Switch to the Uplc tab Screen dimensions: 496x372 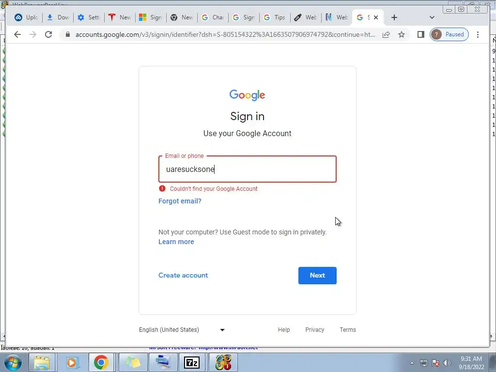point(27,17)
